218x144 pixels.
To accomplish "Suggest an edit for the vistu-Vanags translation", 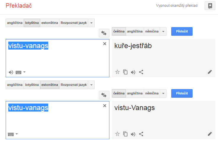I will (210, 134).
